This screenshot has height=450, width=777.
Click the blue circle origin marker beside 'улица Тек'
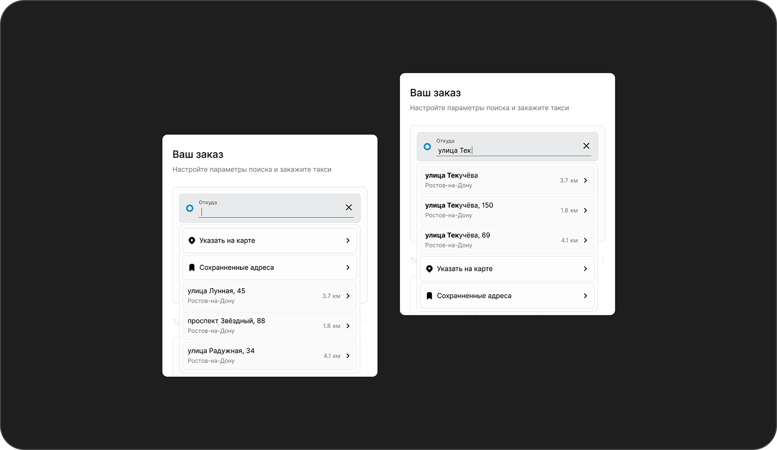point(427,147)
